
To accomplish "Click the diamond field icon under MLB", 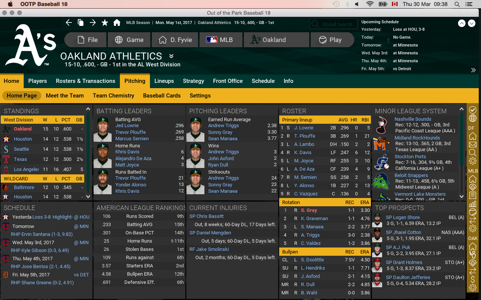I will click(473, 187).
